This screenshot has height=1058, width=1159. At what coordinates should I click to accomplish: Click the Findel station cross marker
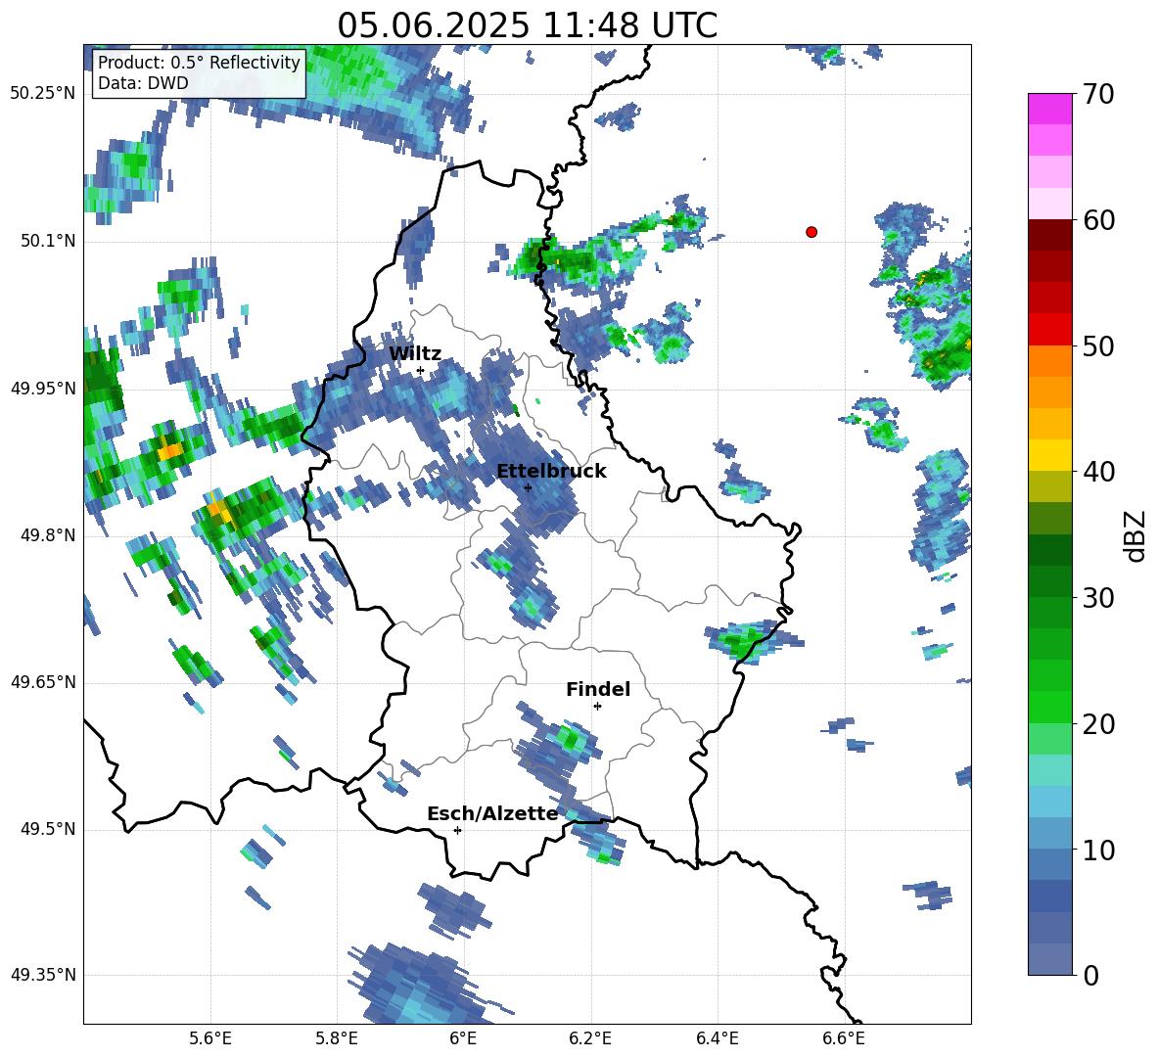(597, 707)
